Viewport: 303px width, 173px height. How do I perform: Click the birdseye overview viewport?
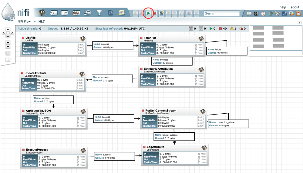276,38
